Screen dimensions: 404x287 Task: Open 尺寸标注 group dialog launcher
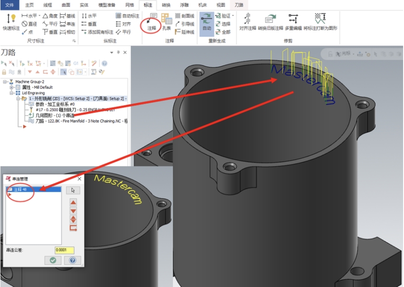pyautogui.click(x=74, y=41)
